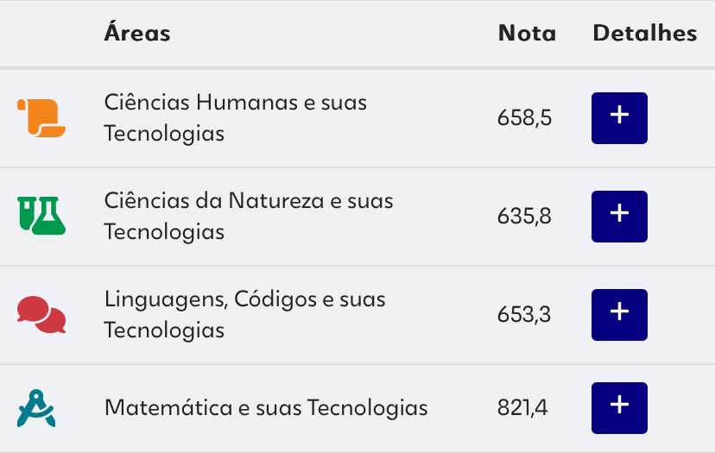Select the Matemática e suas Tecnologias label
Screen dimensions: 715x453
[266, 407]
